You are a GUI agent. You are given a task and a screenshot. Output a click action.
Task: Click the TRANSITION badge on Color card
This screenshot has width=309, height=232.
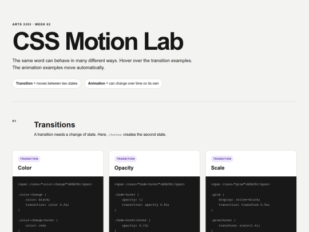(x=29, y=159)
